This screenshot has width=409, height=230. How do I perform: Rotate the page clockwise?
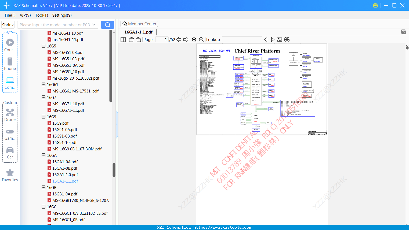pyautogui.click(x=138, y=40)
